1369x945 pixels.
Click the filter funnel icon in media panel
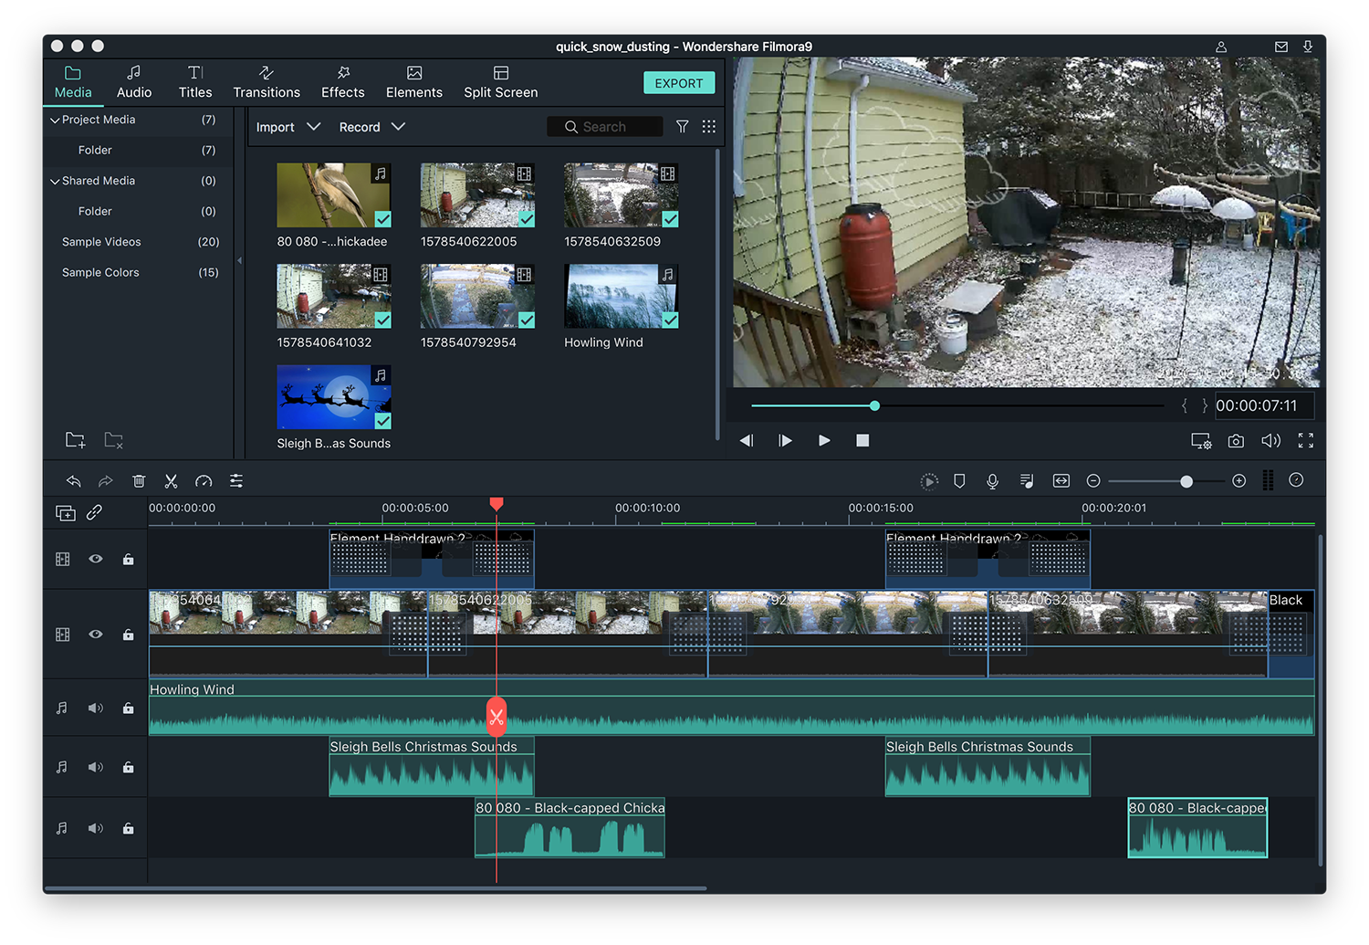[x=682, y=127]
